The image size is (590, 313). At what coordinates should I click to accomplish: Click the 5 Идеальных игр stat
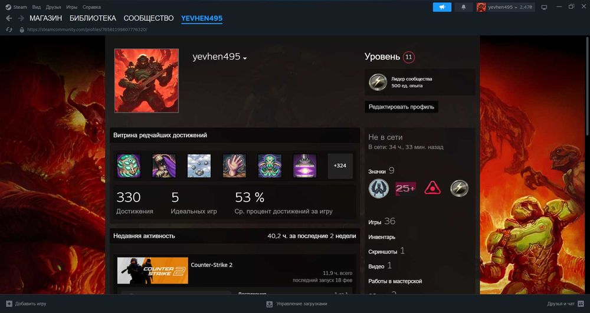tap(194, 203)
